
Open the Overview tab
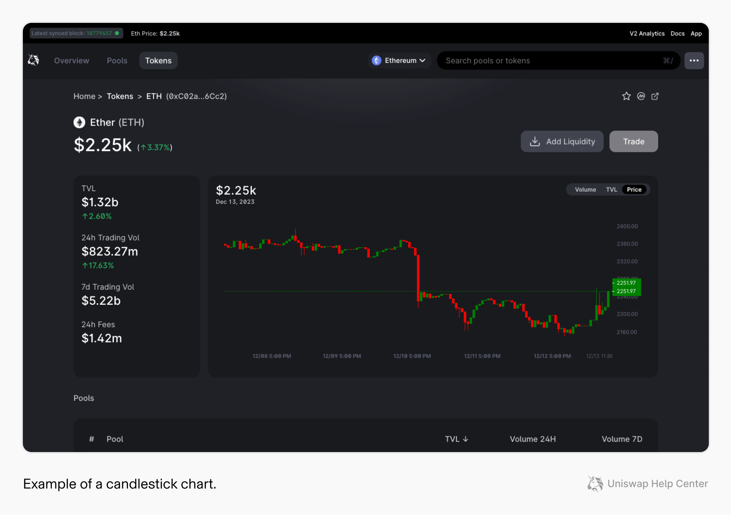tap(71, 60)
